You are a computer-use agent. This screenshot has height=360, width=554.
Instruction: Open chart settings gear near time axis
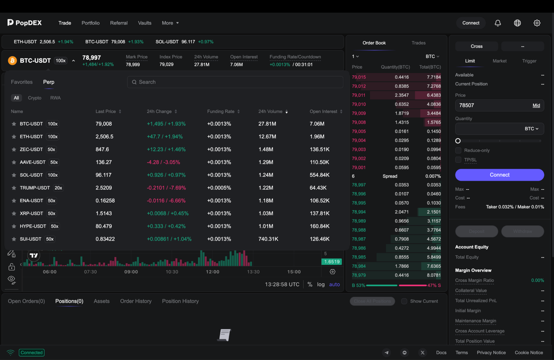click(332, 272)
